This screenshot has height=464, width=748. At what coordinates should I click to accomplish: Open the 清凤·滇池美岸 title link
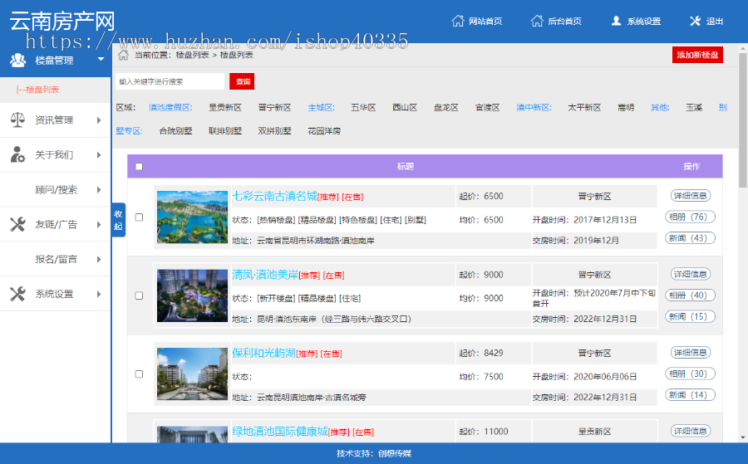tap(265, 275)
